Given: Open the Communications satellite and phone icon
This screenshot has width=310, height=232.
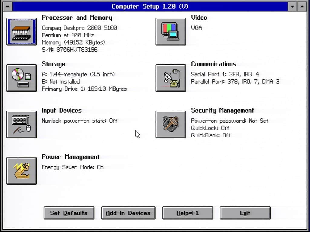Looking at the screenshot, I should [x=171, y=78].
